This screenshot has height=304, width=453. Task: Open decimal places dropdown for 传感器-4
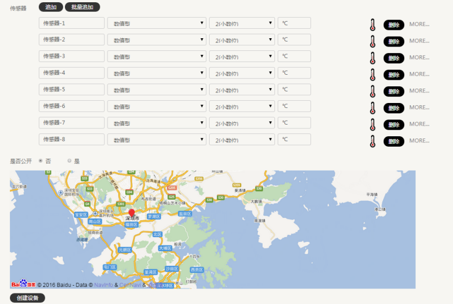click(242, 73)
